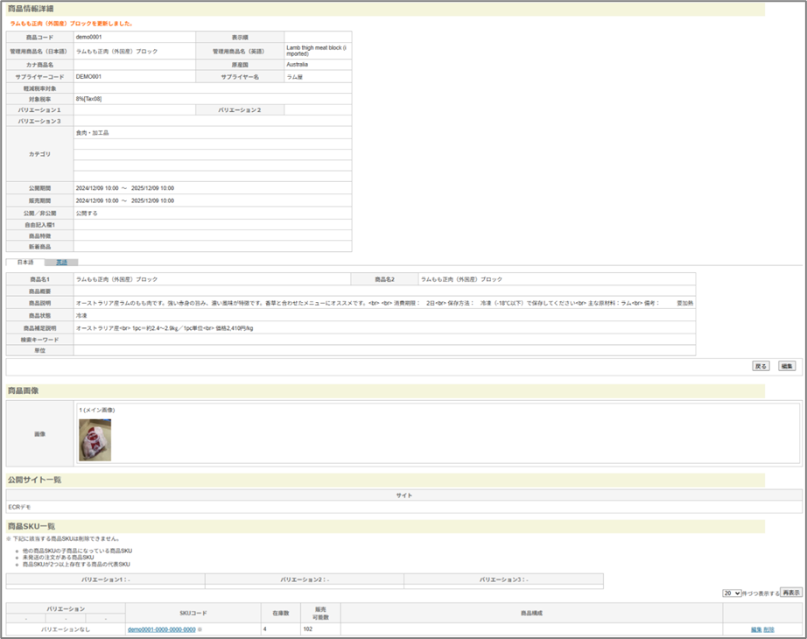Click the 商品画像 section heading
The width and height of the screenshot is (807, 639).
23,390
